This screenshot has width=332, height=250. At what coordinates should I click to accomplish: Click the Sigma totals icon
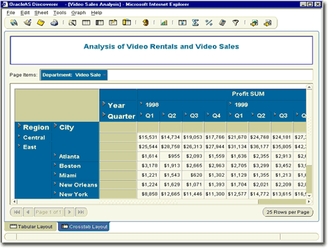195,23
